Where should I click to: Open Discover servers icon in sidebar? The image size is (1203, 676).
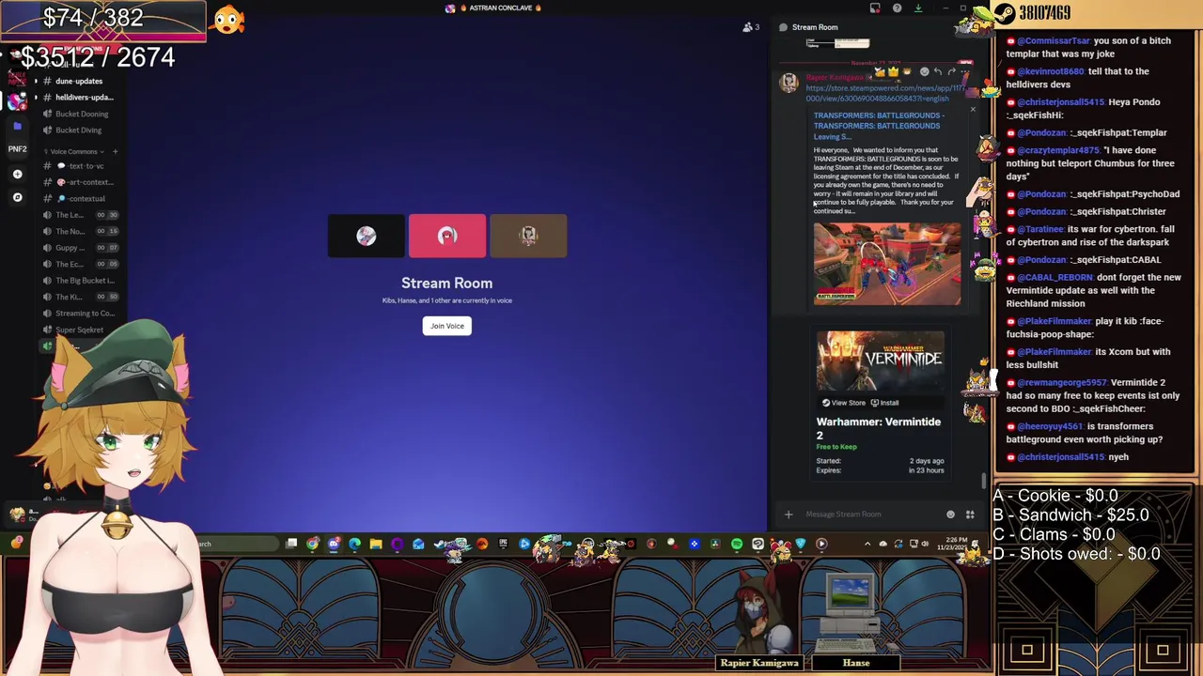point(17,197)
